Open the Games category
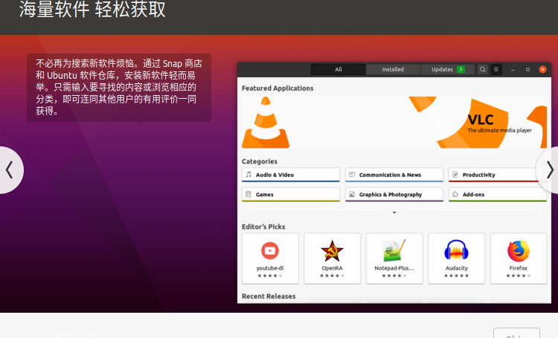The image size is (558, 338). coord(291,195)
